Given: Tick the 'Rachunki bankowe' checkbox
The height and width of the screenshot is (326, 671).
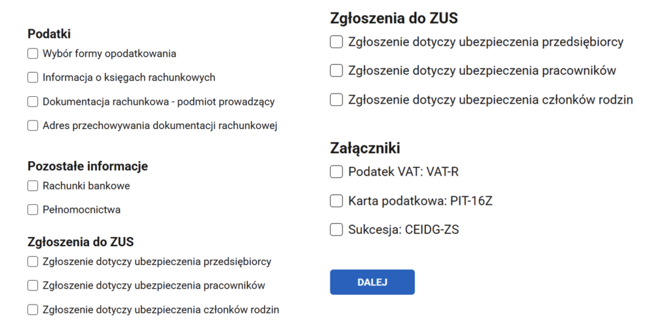Looking at the screenshot, I should [33, 186].
